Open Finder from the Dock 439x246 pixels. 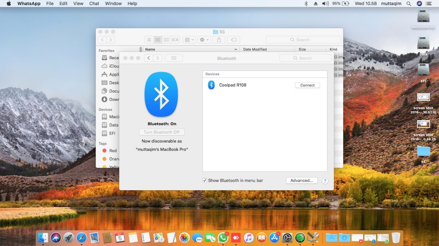(43, 238)
